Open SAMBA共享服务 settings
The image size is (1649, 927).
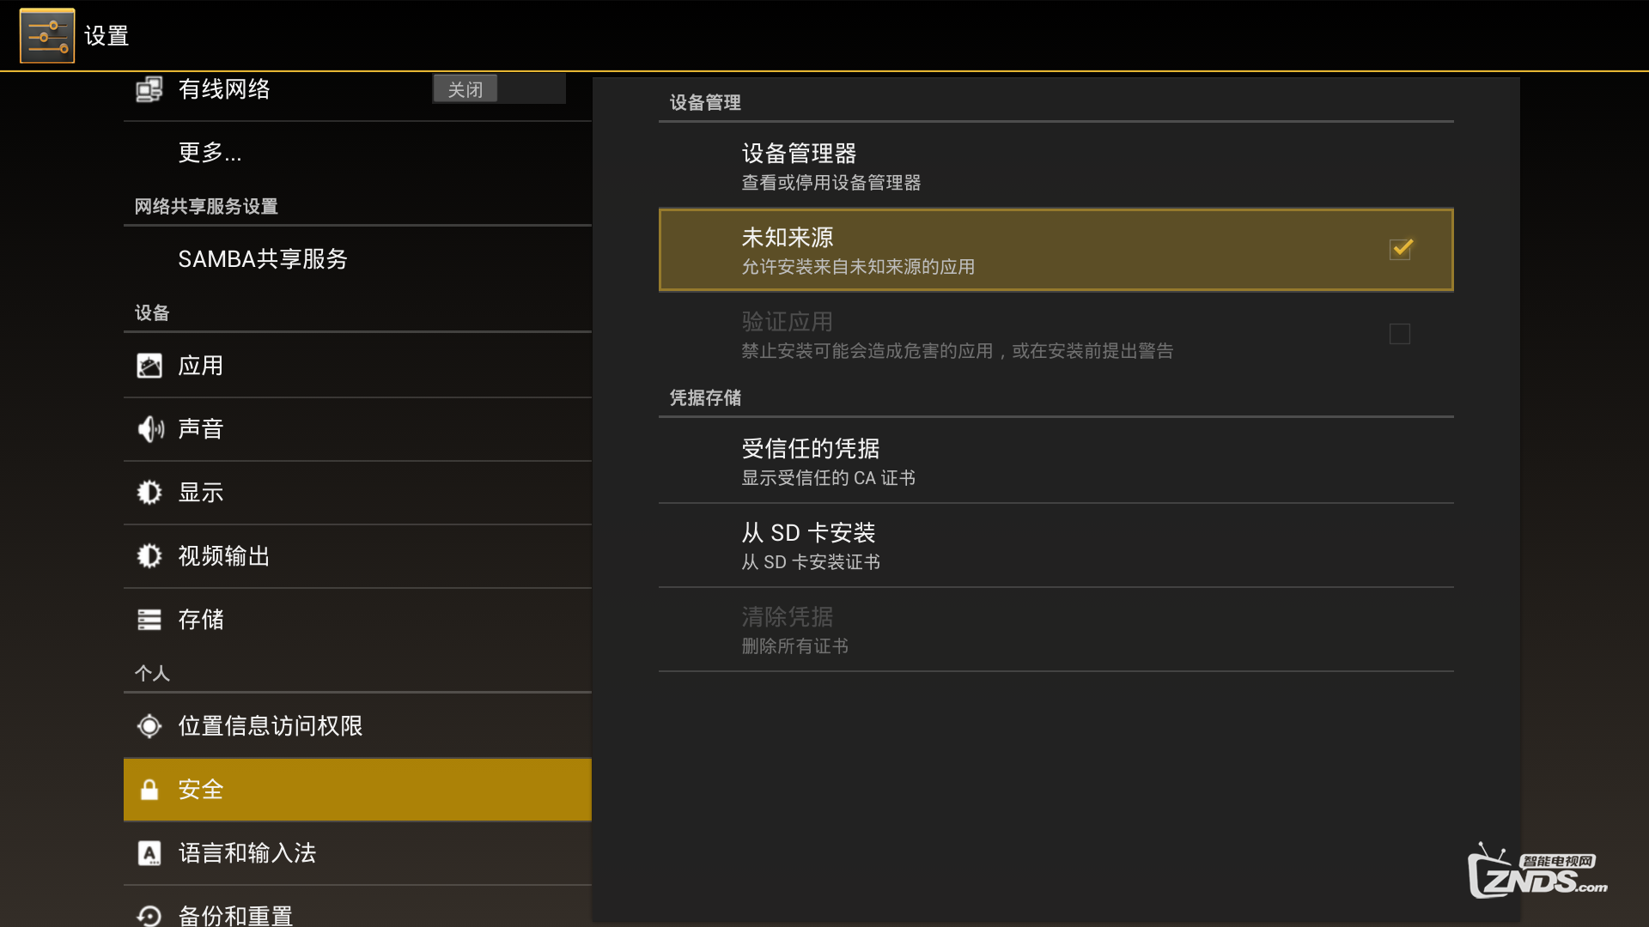357,259
